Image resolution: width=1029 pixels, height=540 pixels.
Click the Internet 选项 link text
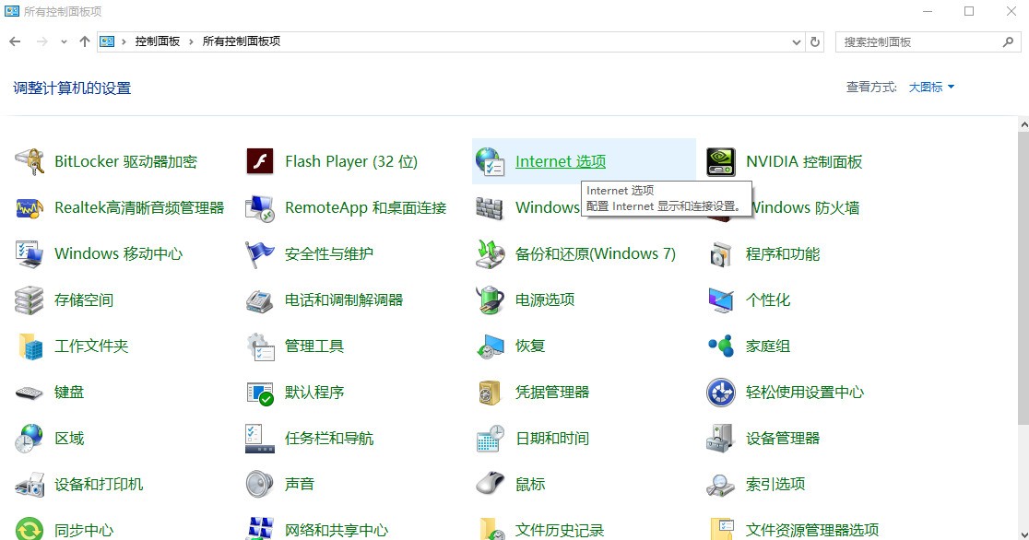(561, 161)
